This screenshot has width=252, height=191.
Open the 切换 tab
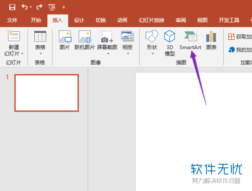[x=101, y=20]
